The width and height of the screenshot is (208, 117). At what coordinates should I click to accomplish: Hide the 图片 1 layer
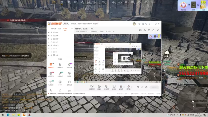click(49, 32)
